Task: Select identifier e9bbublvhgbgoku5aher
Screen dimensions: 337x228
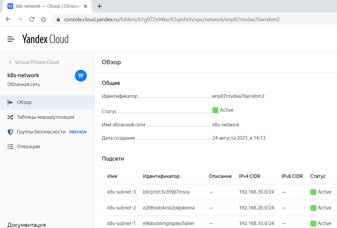Action: click(x=169, y=224)
